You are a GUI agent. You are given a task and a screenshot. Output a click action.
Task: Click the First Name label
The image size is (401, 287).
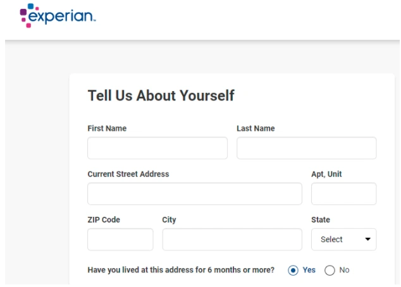107,128
